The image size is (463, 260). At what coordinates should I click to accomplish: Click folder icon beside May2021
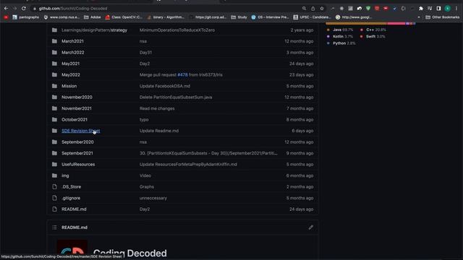click(x=54, y=64)
